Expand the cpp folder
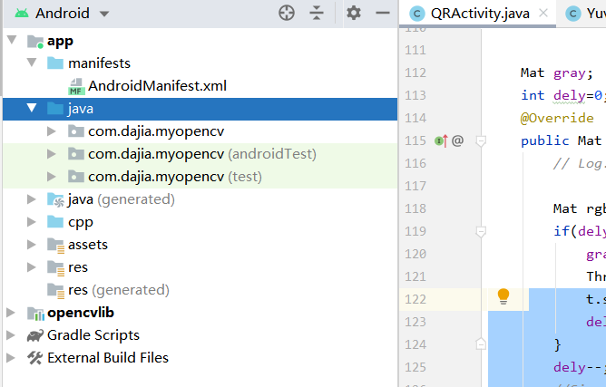This screenshot has height=387, width=606. (x=32, y=222)
